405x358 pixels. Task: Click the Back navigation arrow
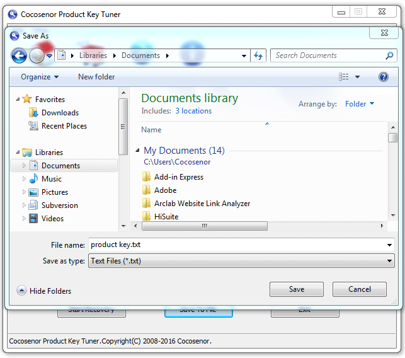click(19, 55)
